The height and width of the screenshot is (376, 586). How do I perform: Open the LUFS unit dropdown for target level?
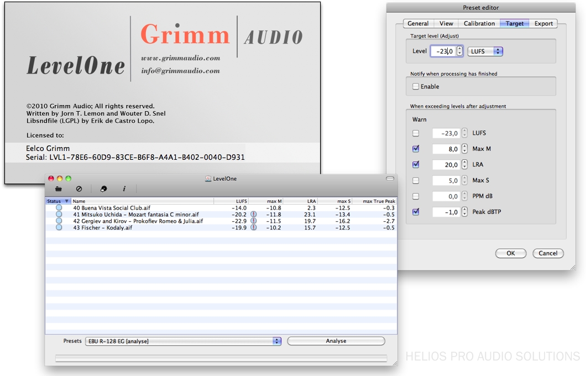[x=485, y=51]
